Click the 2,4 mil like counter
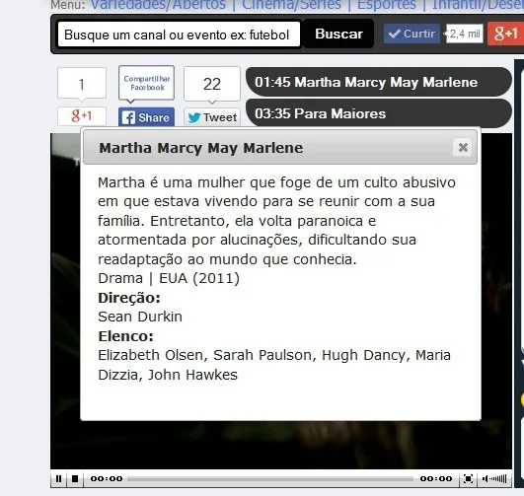Screen dimensions: 524x496 pos(465,34)
